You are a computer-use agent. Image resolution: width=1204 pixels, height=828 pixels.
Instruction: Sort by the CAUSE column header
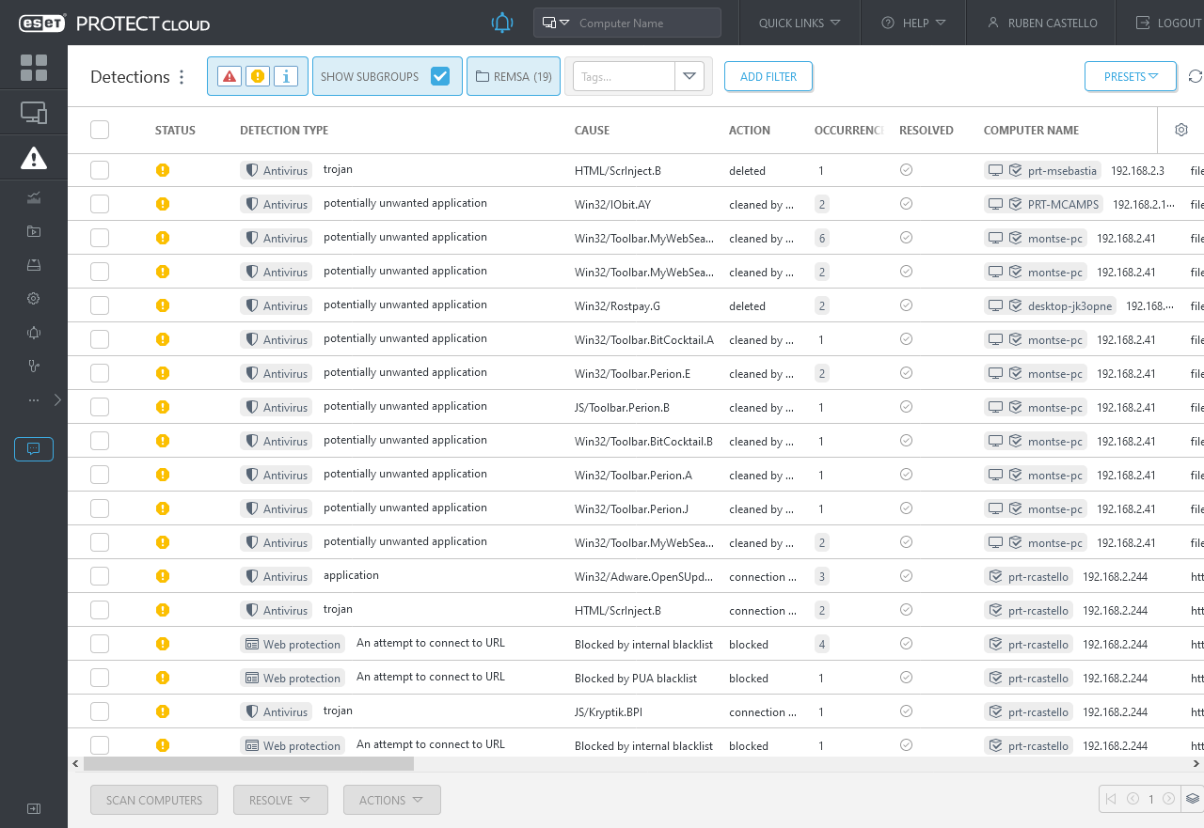click(x=592, y=131)
